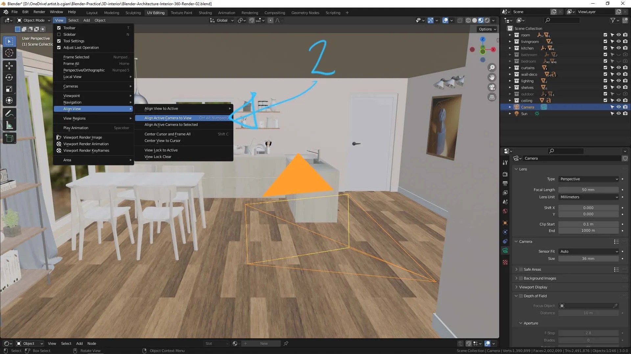Enable the Sidebar checkbox in View menu

[x=59, y=34]
